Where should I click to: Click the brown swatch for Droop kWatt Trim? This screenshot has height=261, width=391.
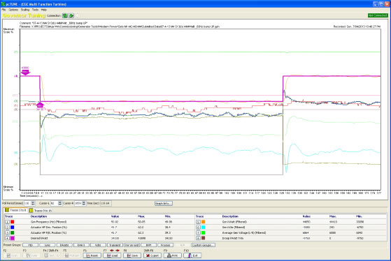click(204, 238)
